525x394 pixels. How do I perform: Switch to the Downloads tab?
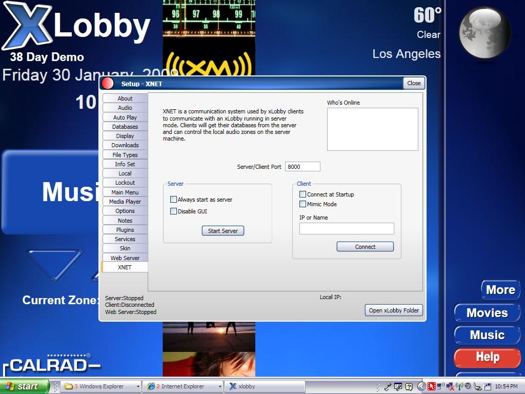(x=125, y=145)
